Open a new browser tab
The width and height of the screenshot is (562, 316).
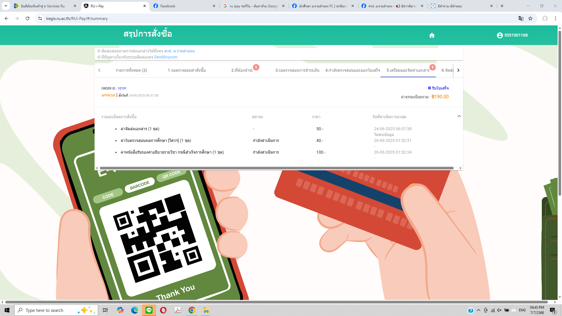(x=502, y=6)
